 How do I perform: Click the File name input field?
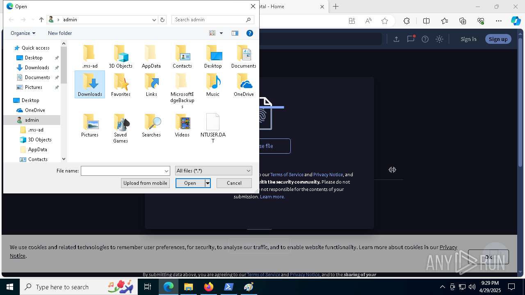(122, 171)
